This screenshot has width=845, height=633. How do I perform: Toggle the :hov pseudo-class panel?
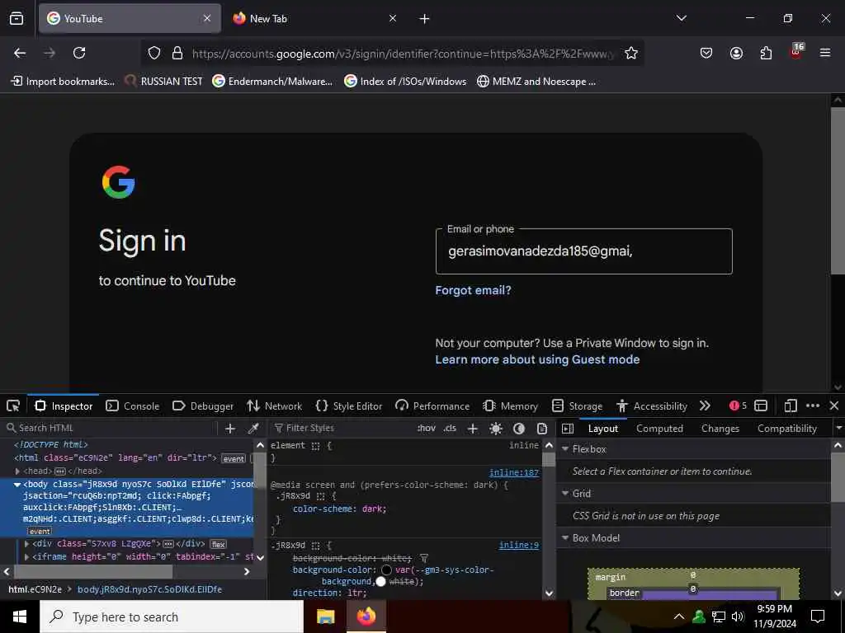tap(427, 429)
